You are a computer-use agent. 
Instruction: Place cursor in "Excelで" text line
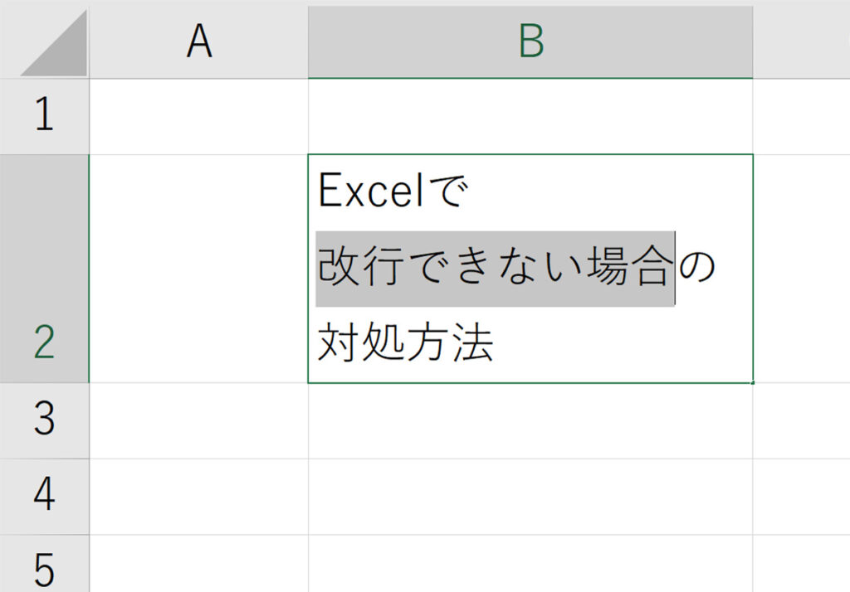click(x=393, y=191)
